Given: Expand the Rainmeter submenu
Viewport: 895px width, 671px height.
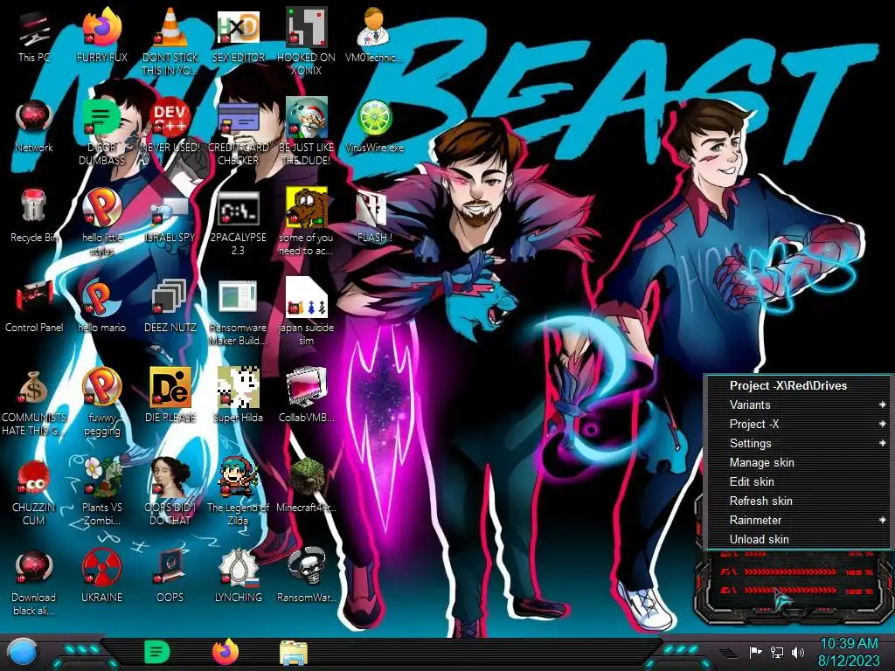Looking at the screenshot, I should [x=799, y=520].
